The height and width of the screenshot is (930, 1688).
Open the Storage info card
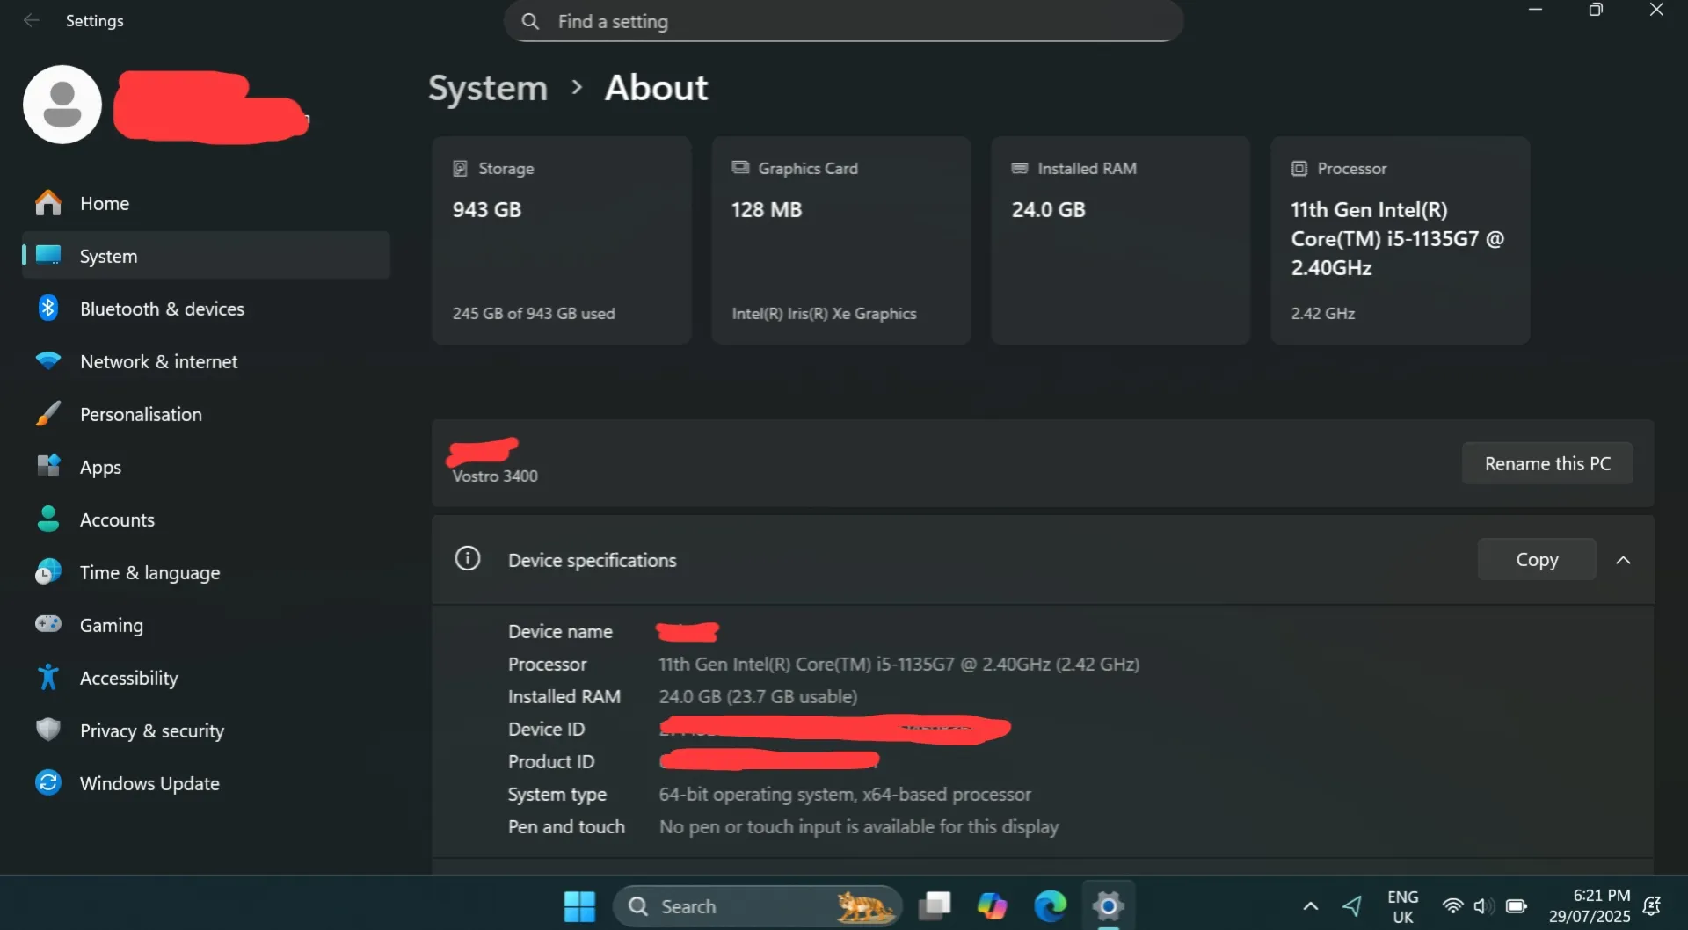[561, 240]
